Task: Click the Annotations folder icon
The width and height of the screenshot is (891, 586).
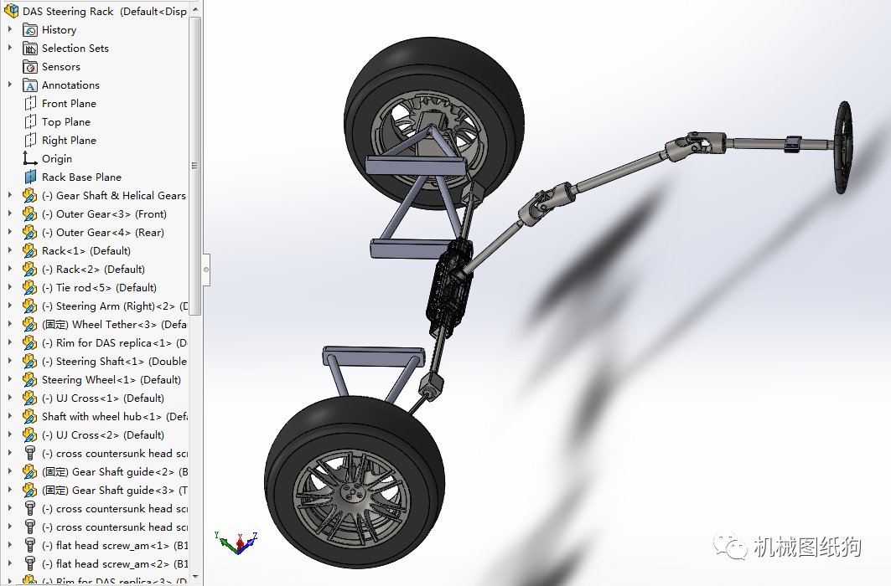Action: (28, 85)
